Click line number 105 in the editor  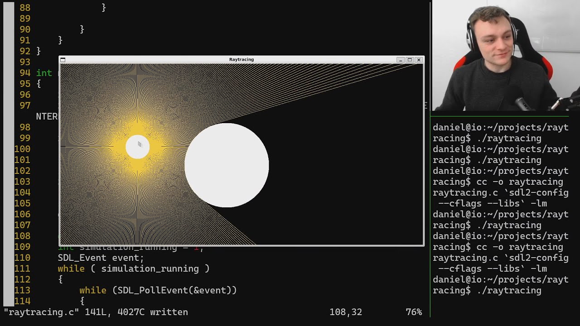(x=22, y=203)
